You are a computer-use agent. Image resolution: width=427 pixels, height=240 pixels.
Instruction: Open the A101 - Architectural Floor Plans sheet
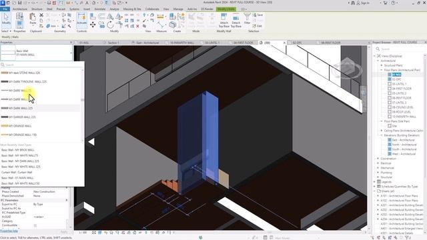pyautogui.click(x=399, y=196)
